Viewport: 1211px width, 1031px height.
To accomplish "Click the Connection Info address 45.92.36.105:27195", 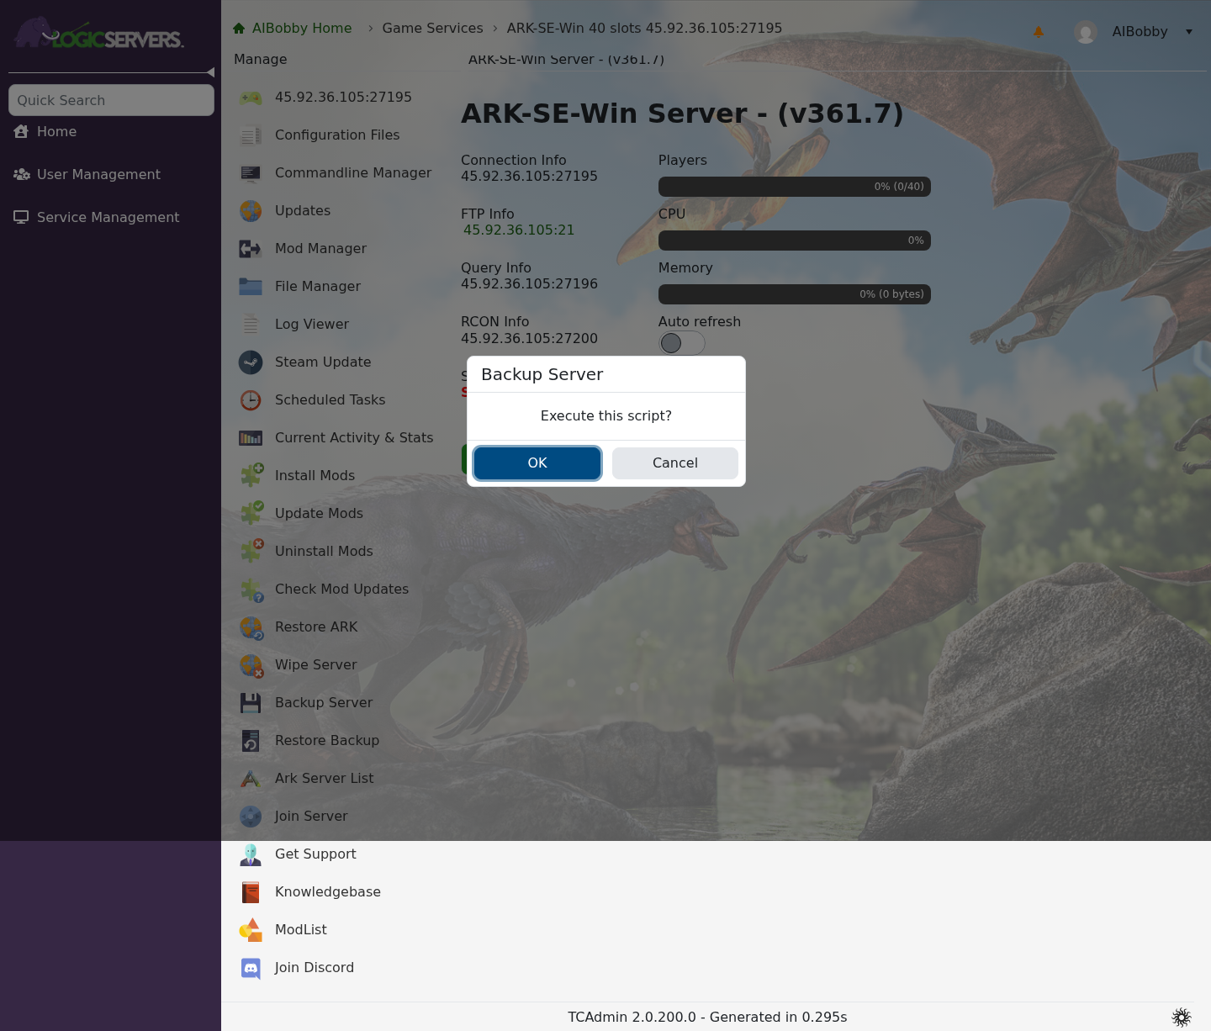I will pos(529,177).
